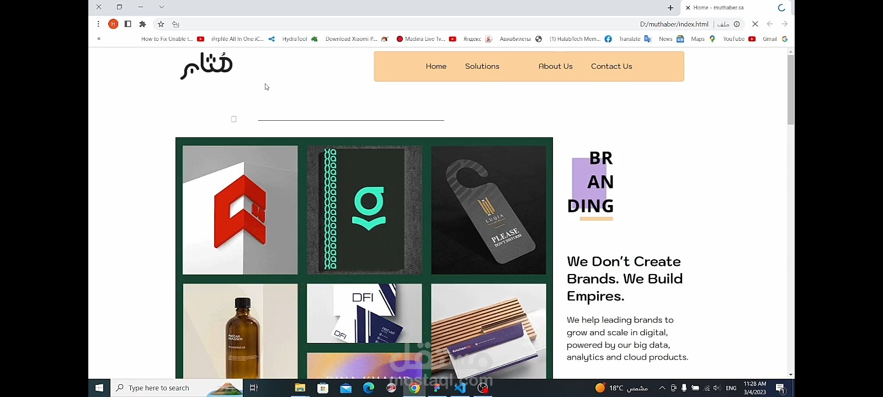
Task: Open the green G logo card thumbnail
Action: [x=364, y=210]
